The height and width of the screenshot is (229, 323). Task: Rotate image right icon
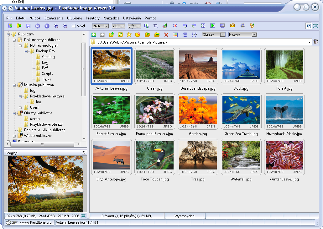coord(194,26)
